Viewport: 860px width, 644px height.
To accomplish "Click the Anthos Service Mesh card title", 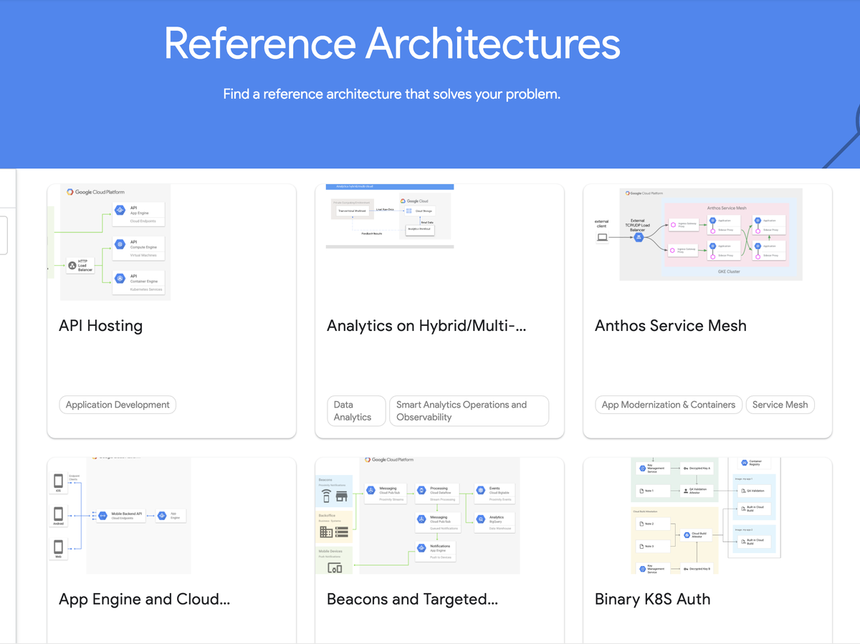I will pyautogui.click(x=671, y=326).
